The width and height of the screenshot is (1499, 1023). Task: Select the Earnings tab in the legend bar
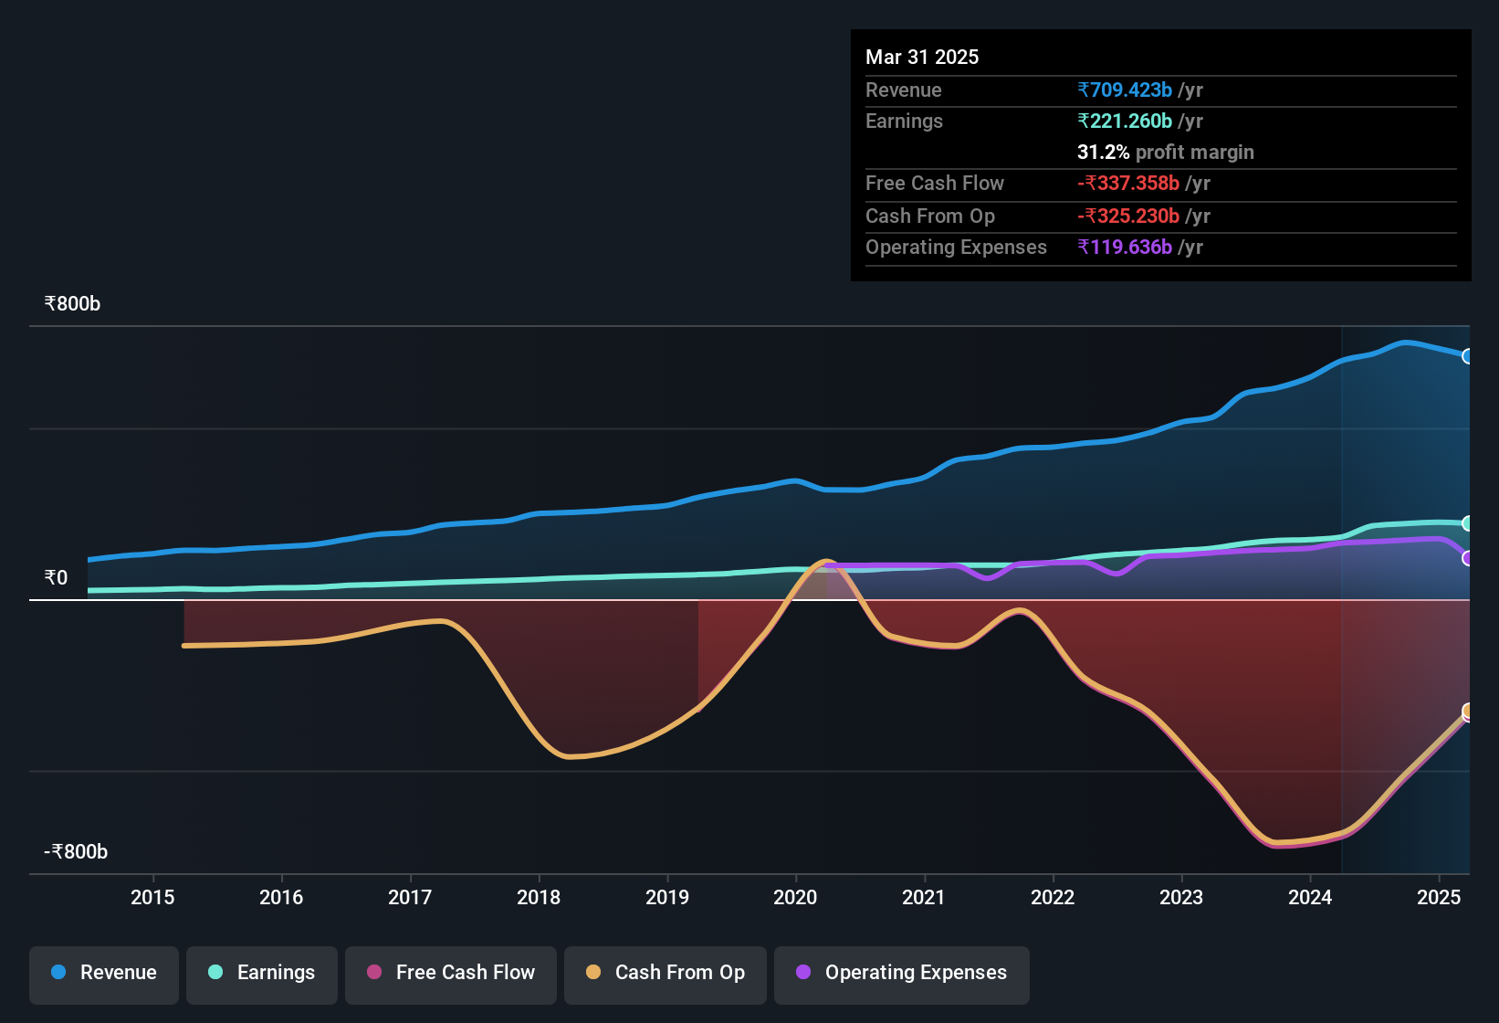tap(262, 973)
